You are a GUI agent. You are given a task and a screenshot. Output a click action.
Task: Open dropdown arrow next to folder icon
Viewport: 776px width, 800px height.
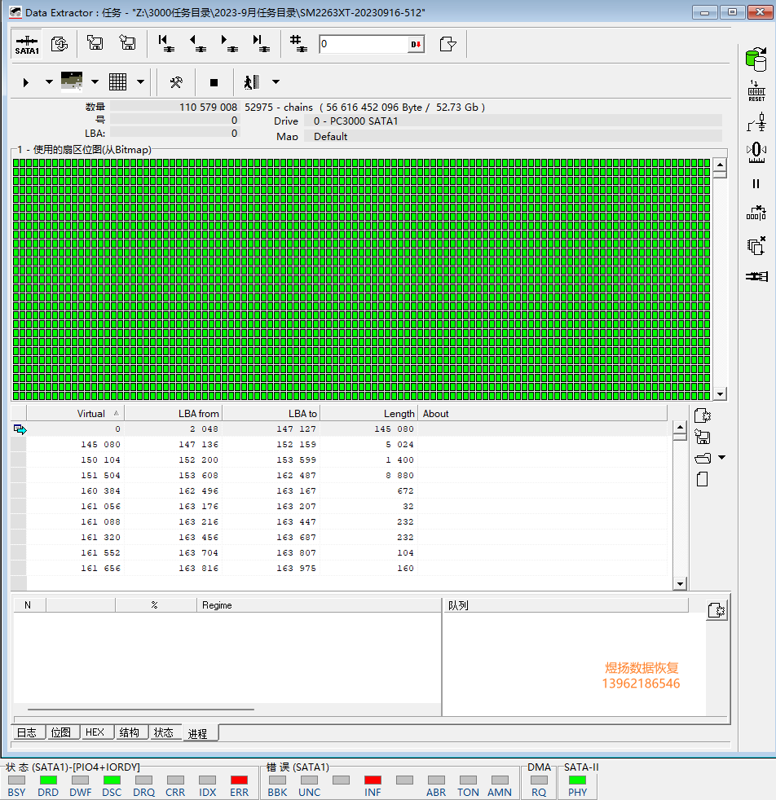(x=722, y=458)
